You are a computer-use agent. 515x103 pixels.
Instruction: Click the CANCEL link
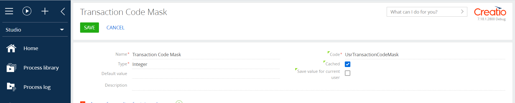coord(116,28)
